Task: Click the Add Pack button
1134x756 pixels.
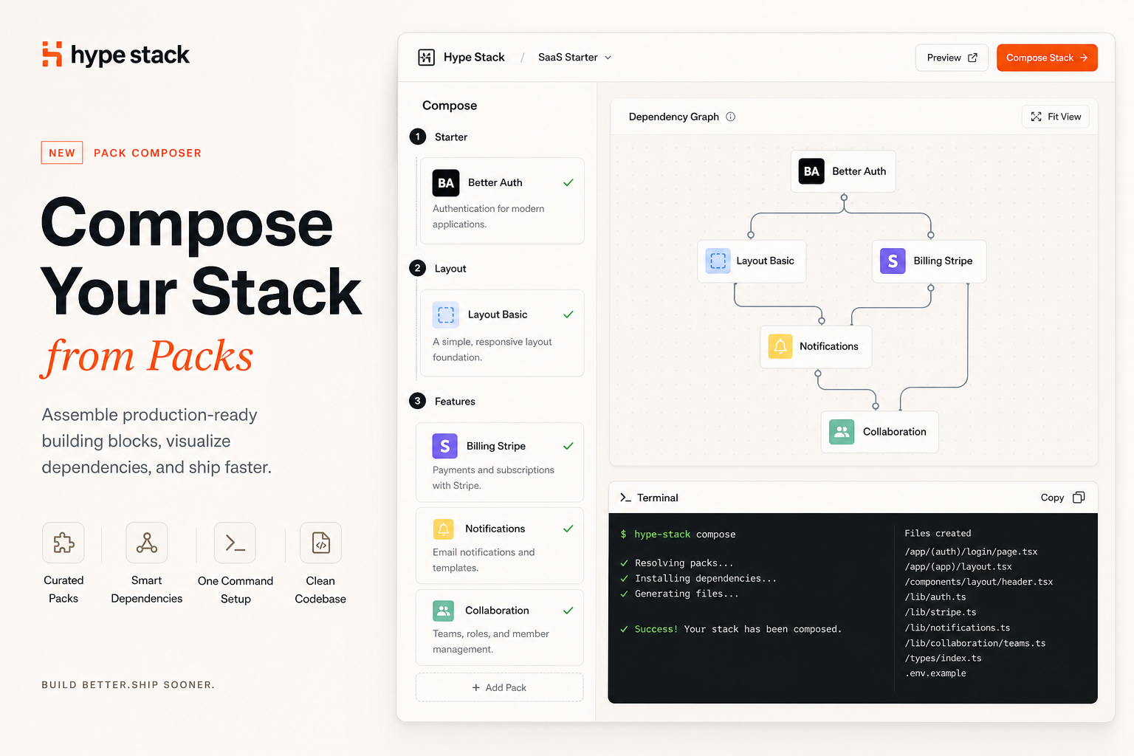Action: [499, 687]
